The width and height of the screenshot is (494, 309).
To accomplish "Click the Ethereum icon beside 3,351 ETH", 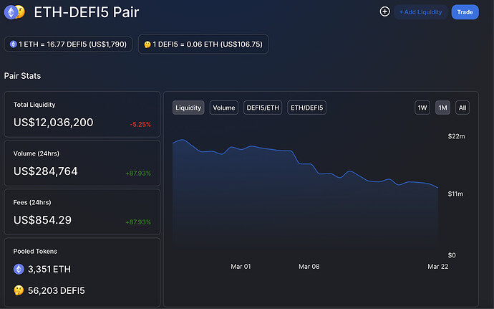I will click(19, 270).
